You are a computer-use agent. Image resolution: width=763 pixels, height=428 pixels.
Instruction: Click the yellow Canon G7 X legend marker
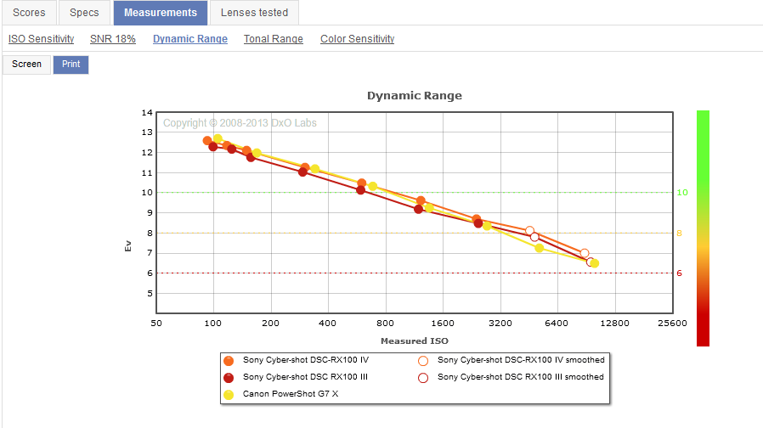pyautogui.click(x=229, y=395)
